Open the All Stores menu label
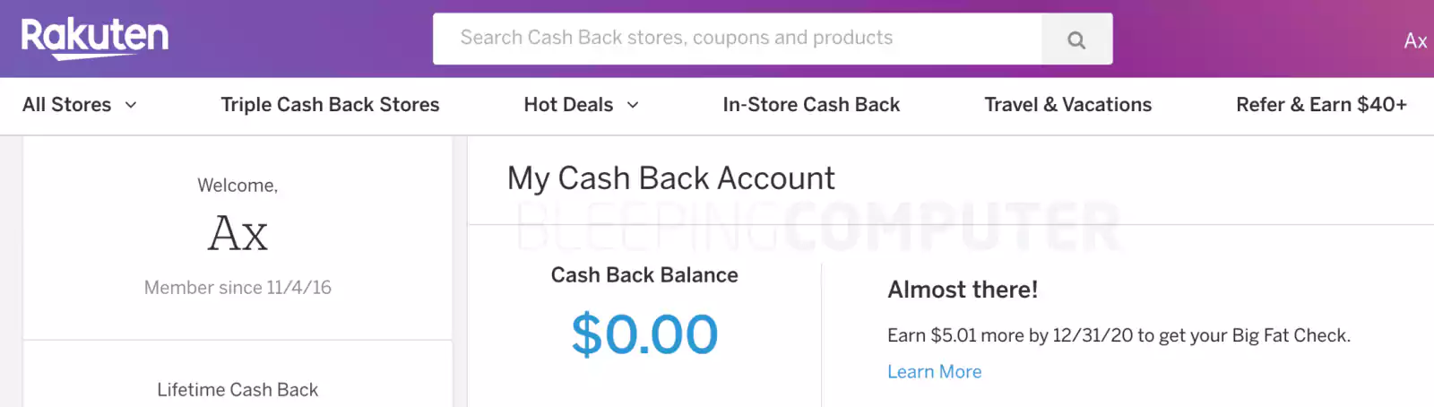This screenshot has height=407, width=1434. pyautogui.click(x=67, y=105)
